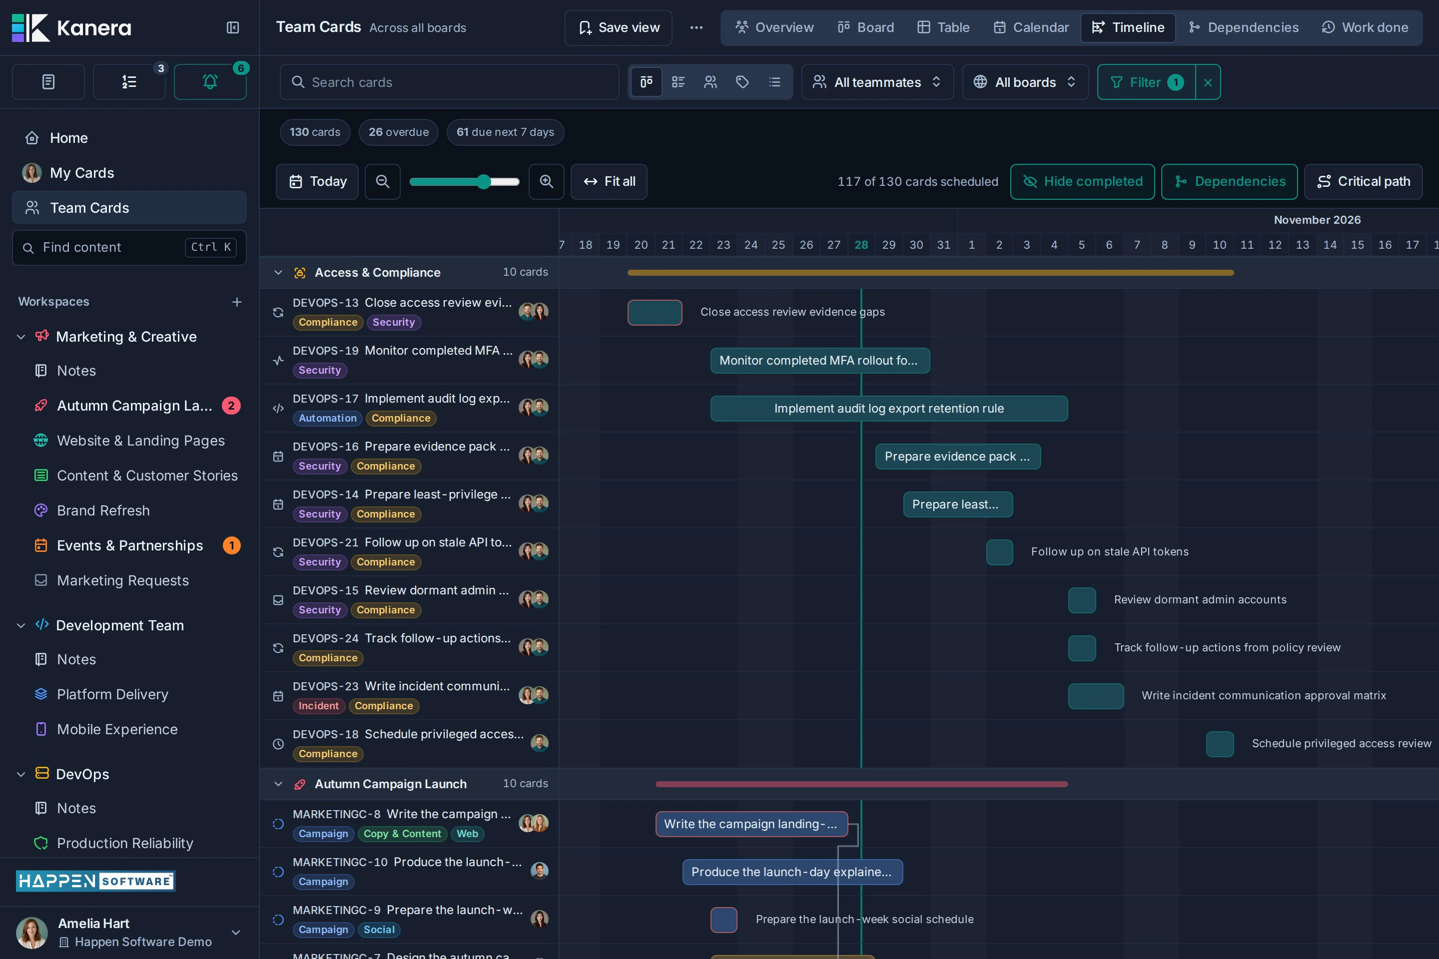Open My Cards in the sidebar

point(129,173)
